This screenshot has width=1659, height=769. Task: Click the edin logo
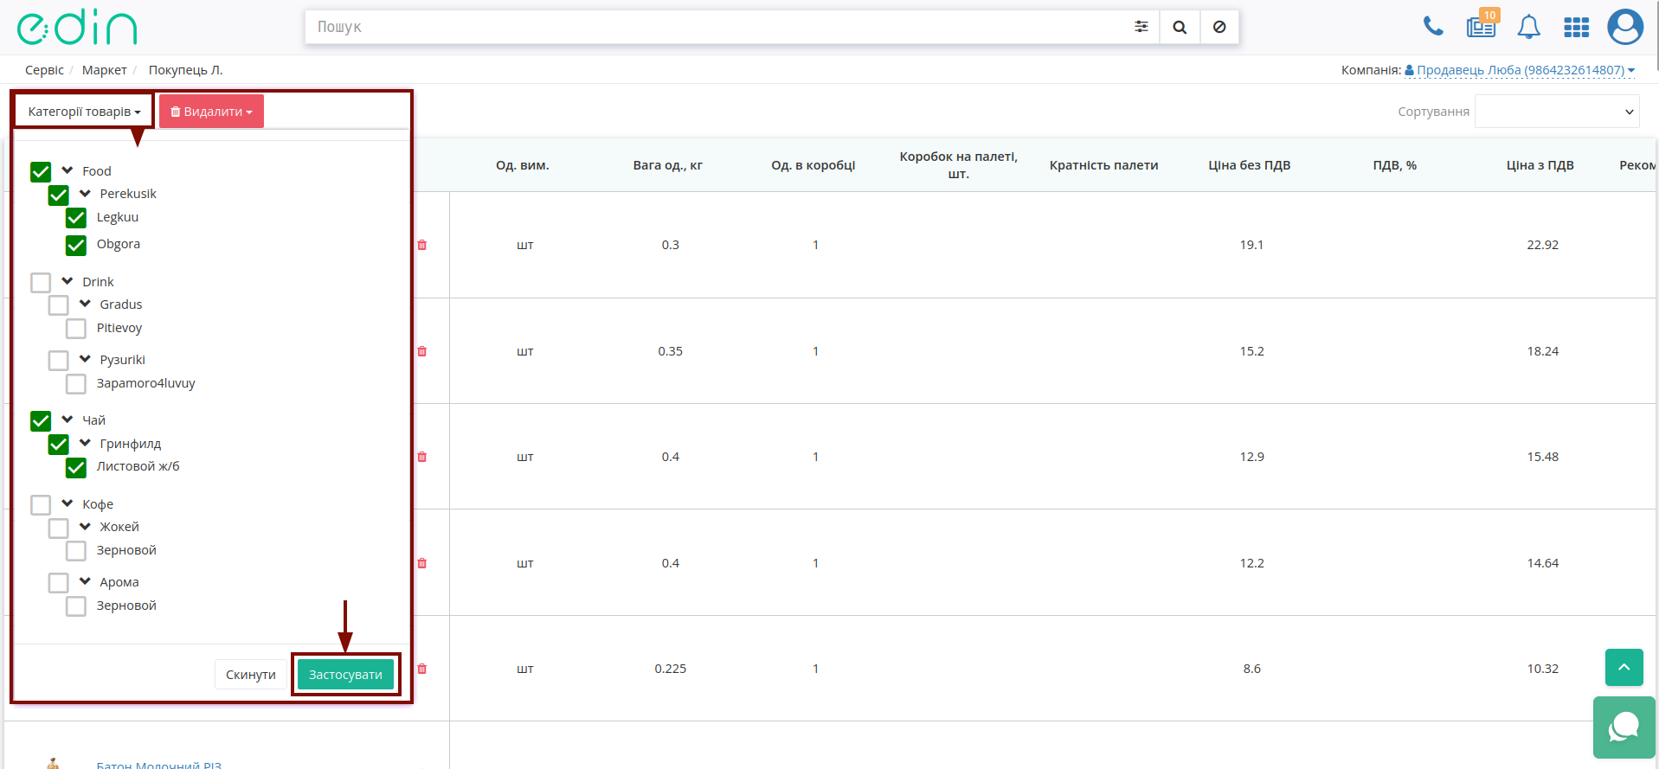77,28
